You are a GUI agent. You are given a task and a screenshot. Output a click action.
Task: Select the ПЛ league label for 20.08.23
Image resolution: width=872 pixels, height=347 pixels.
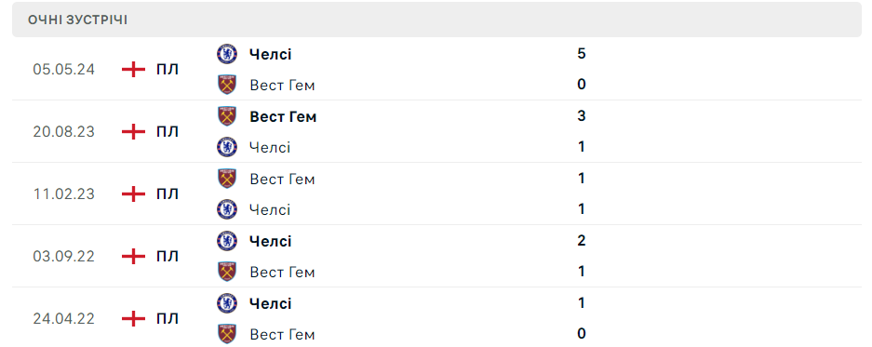[168, 132]
